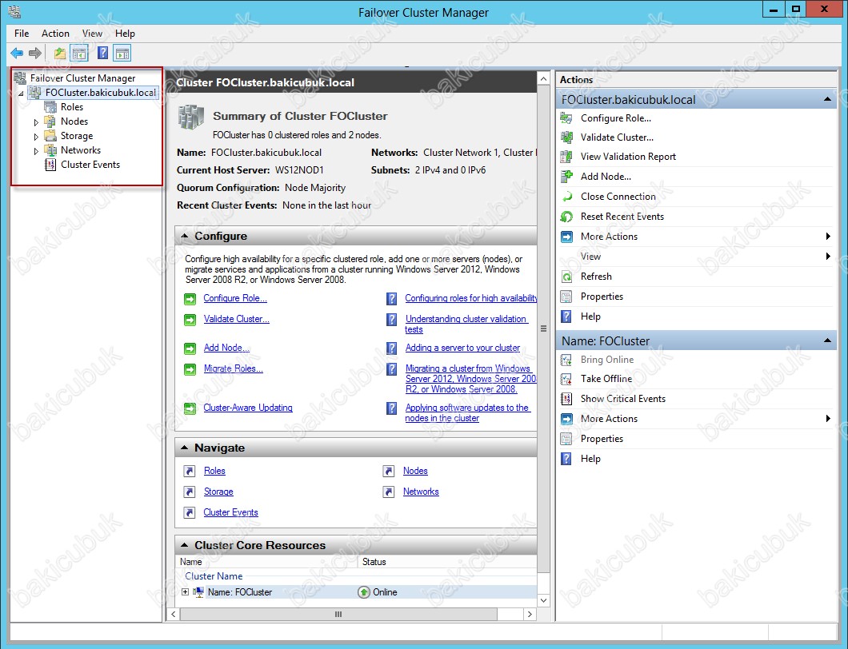Click the Name column header in Cluster Core Resources
Viewport: 848px width, 649px height.
point(267,562)
